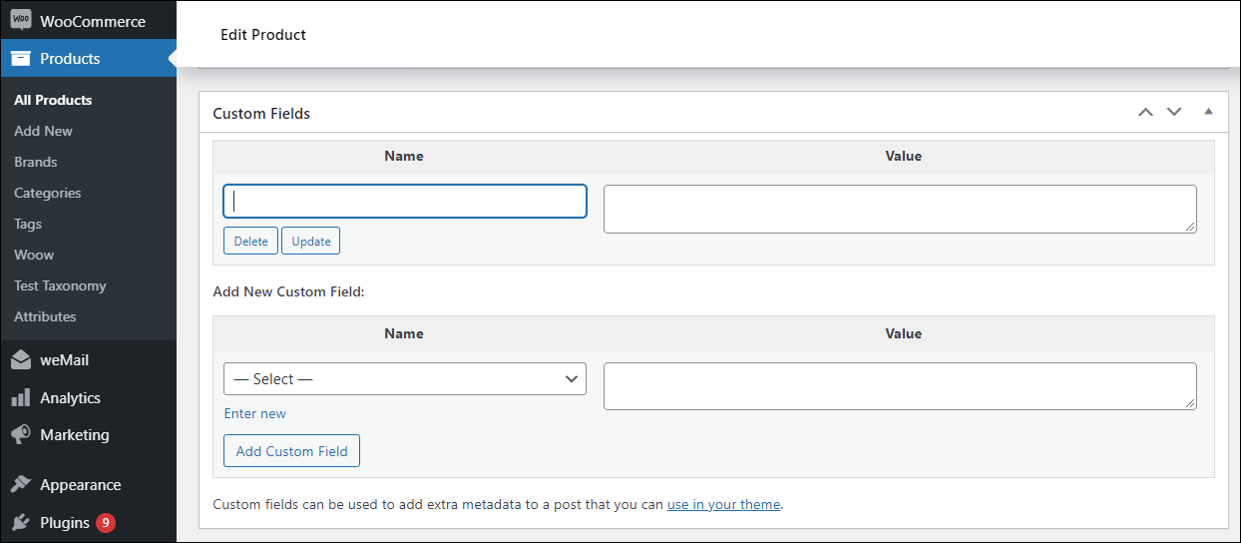The image size is (1241, 543).
Task: Go to Categories in Products menu
Action: pyautogui.click(x=48, y=193)
